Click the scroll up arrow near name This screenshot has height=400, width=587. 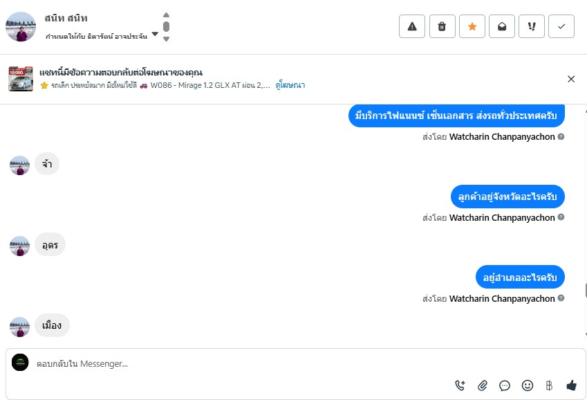pos(166,15)
